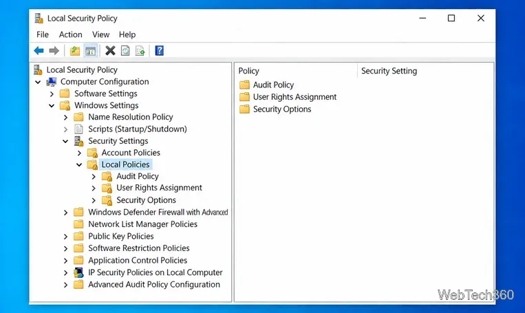Maximize the Local Security Policy window
The image size is (525, 313).
(451, 19)
